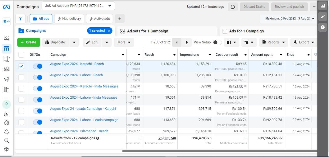Check the Karachi - Insta Messages checkbox
Screen dimensions: 329x157
[21, 89]
